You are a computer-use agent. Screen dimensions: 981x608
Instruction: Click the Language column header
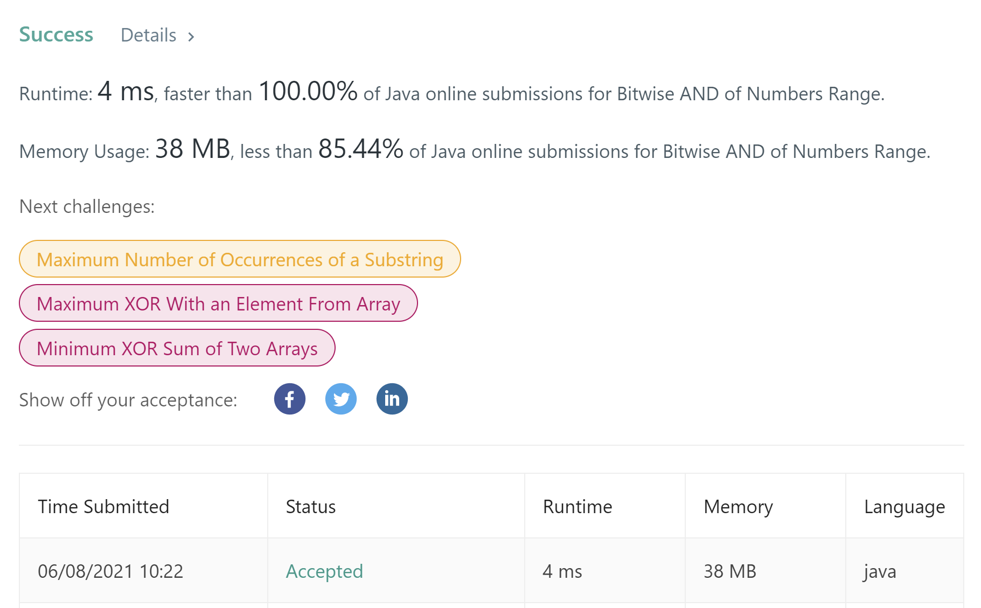(905, 507)
